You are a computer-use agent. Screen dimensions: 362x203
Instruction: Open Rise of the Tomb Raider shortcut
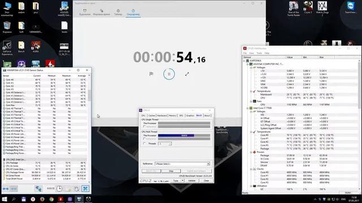(294, 8)
